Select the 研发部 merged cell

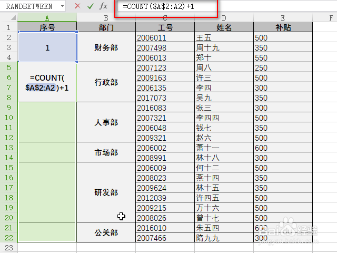106,192
